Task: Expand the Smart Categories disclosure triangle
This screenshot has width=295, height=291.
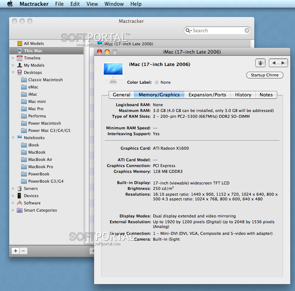Action: coord(13,210)
